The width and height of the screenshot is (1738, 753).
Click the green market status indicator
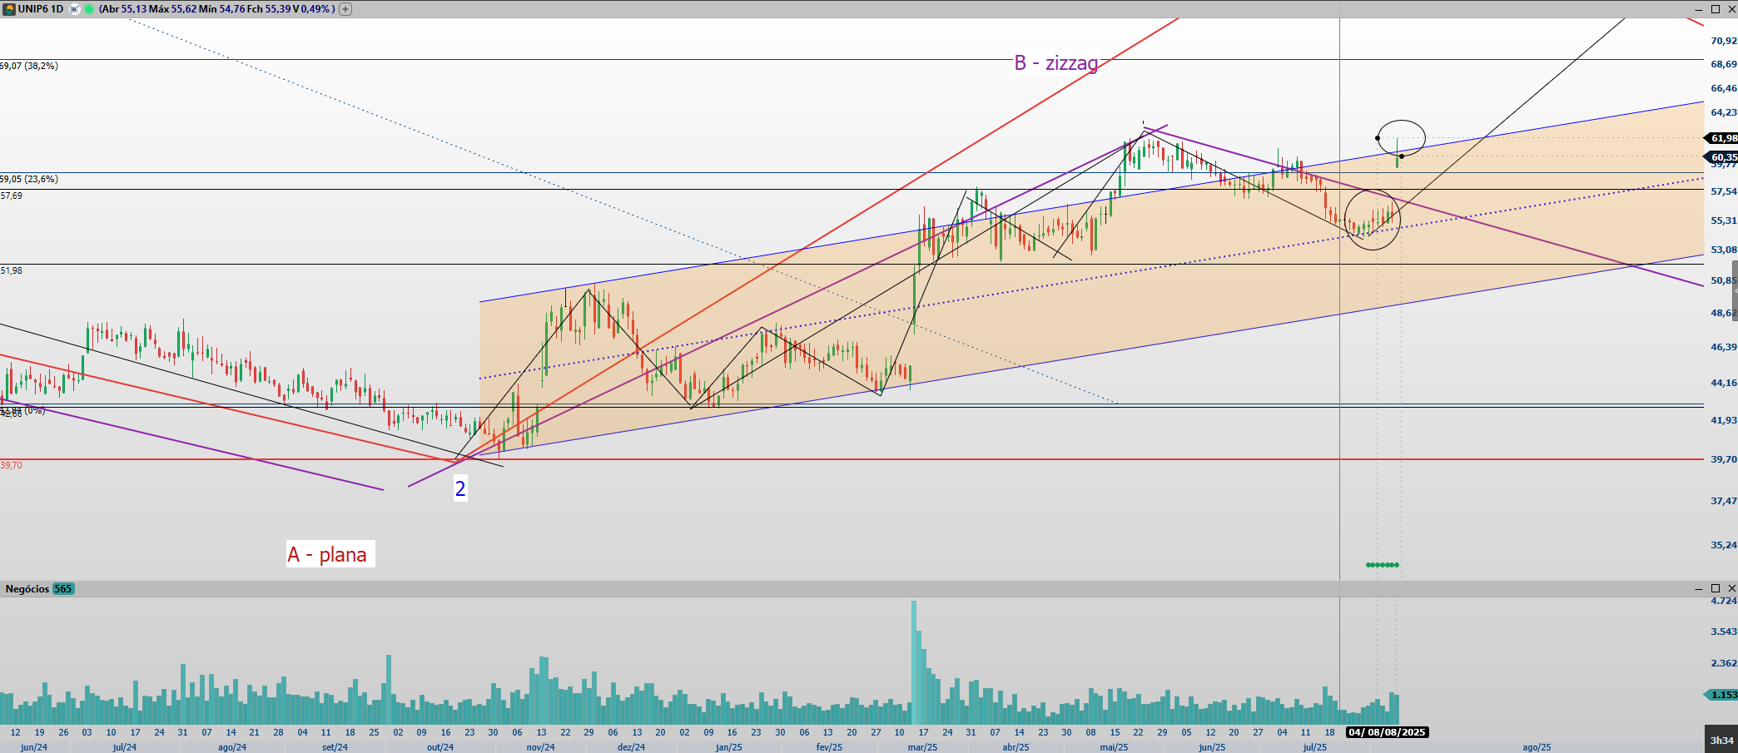pos(89,9)
